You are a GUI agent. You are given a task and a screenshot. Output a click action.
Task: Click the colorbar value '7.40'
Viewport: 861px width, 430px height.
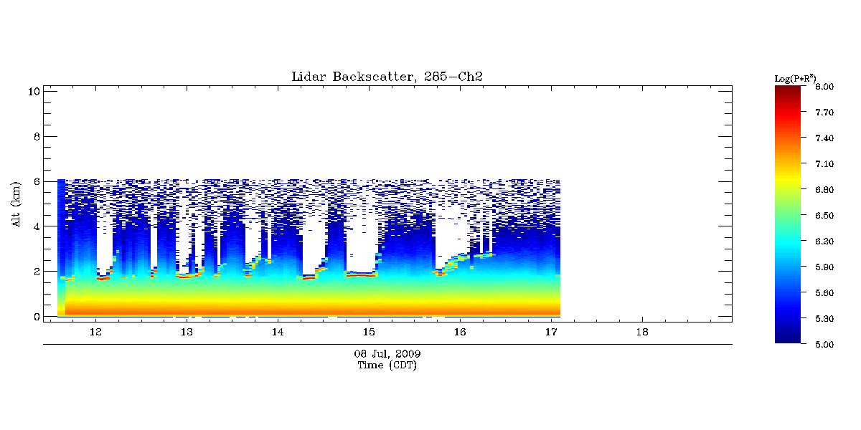(825, 138)
